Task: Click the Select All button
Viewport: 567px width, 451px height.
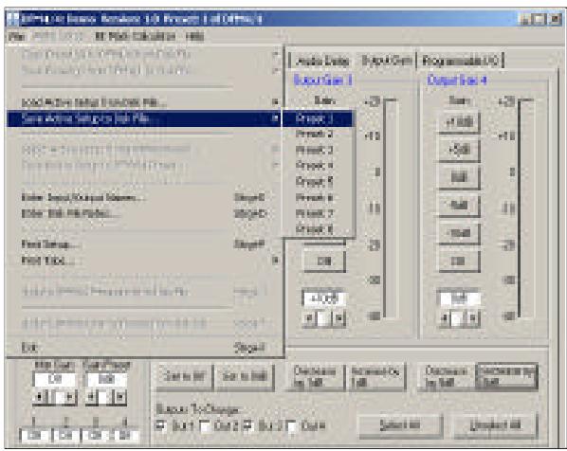Action: click(400, 425)
